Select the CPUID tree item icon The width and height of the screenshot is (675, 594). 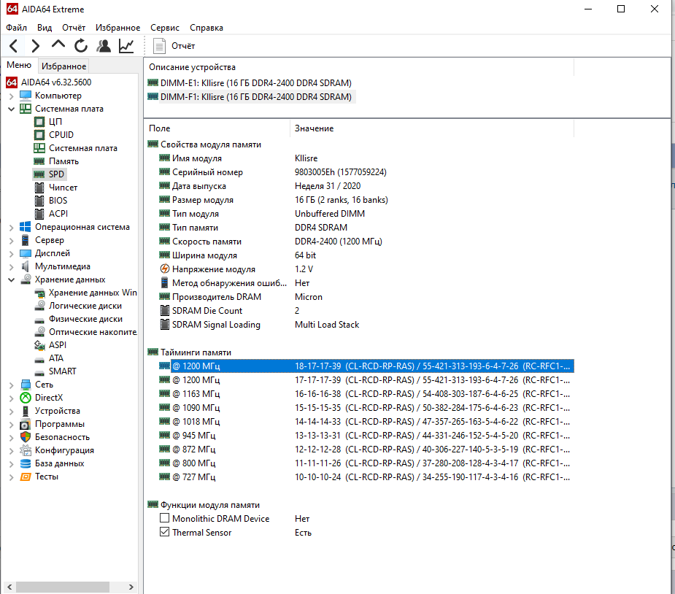pos(39,135)
